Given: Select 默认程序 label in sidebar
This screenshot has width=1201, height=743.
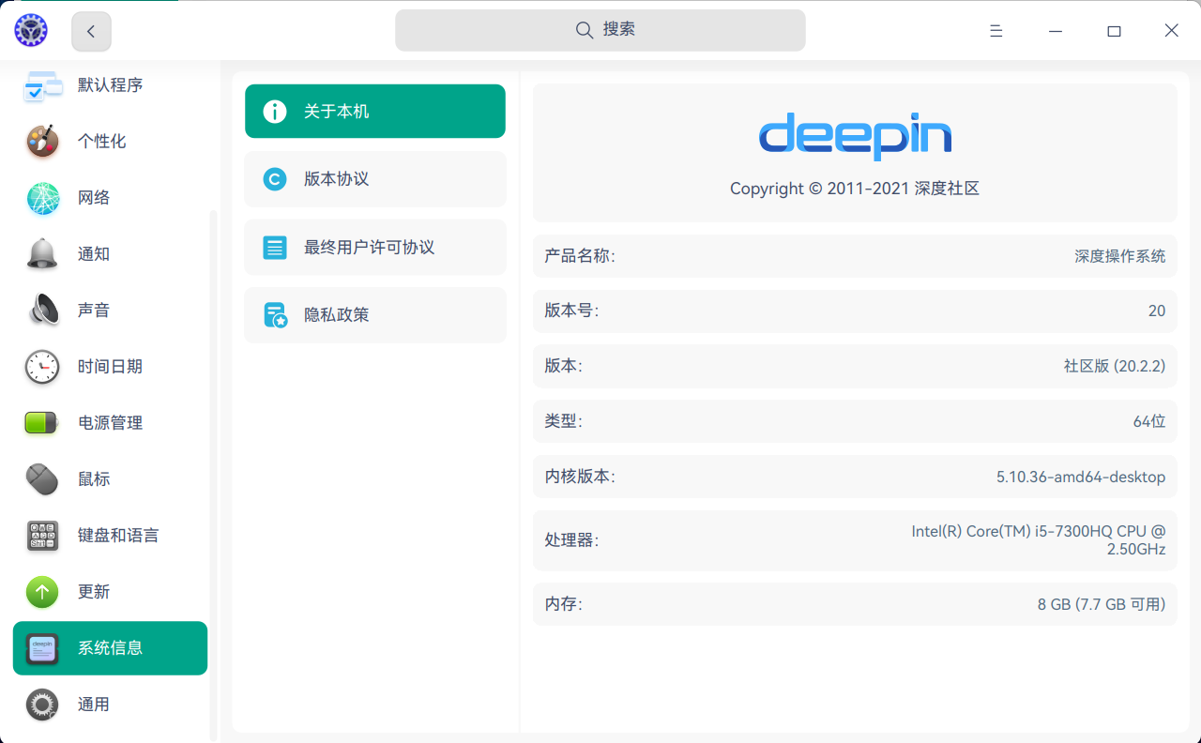Looking at the screenshot, I should pos(111,85).
